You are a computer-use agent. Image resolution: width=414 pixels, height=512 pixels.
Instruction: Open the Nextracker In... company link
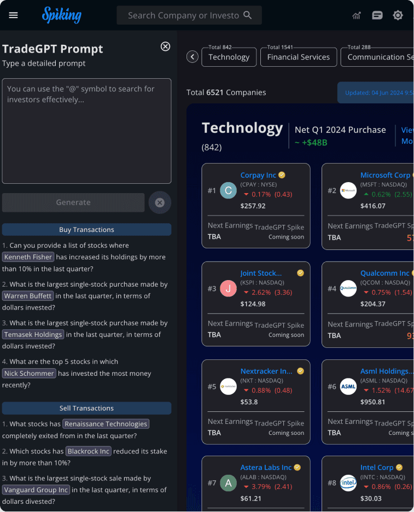tap(266, 371)
